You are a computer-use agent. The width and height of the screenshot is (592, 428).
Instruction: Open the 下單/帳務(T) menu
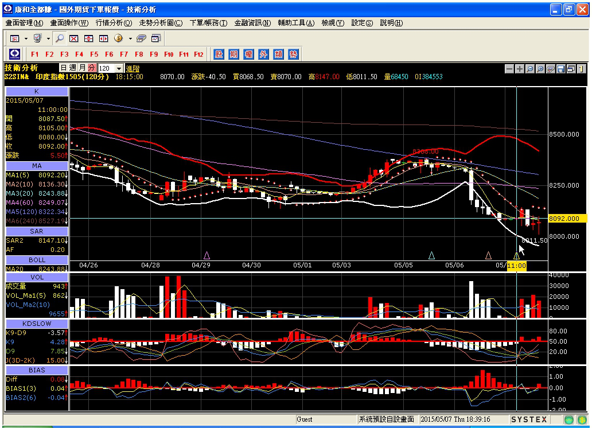(208, 23)
